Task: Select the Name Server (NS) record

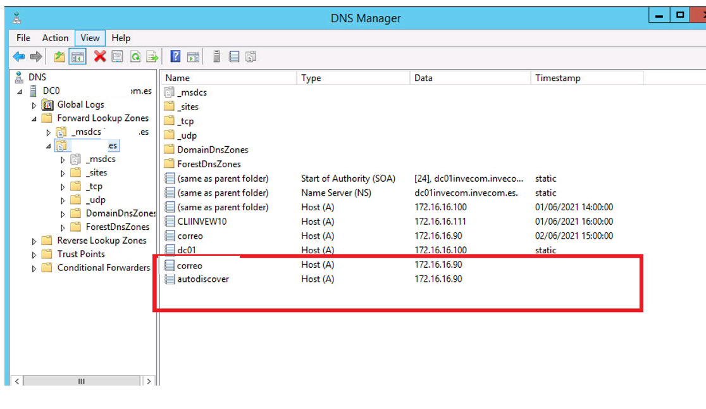Action: point(336,193)
